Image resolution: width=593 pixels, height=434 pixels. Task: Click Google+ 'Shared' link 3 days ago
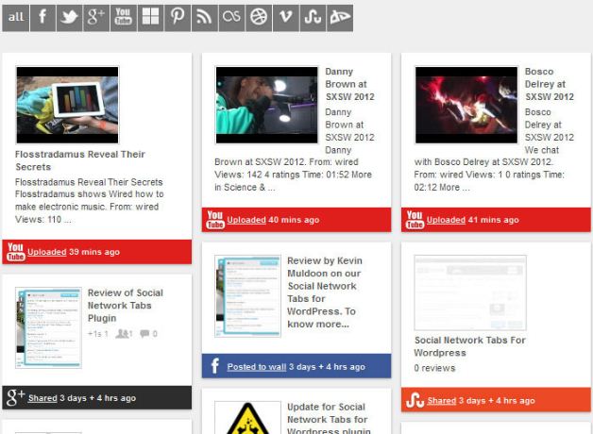click(x=42, y=398)
